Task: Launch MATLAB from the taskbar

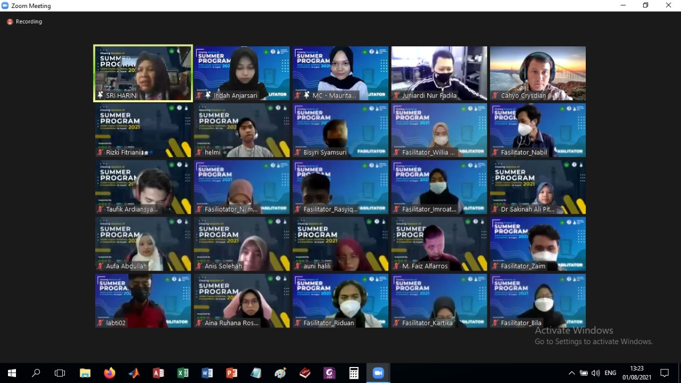Action: (x=134, y=373)
